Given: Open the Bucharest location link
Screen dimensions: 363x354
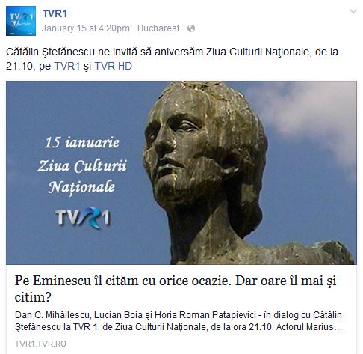Looking at the screenshot, I should point(158,28).
